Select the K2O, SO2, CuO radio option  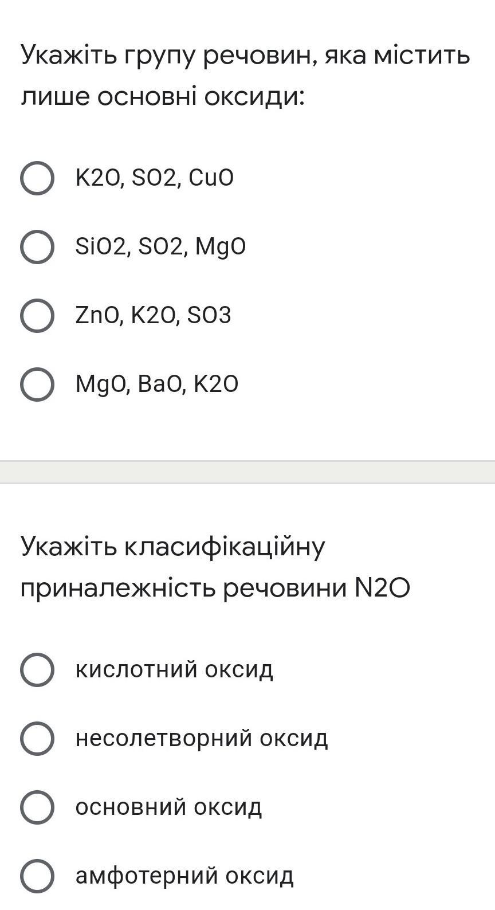[37, 178]
